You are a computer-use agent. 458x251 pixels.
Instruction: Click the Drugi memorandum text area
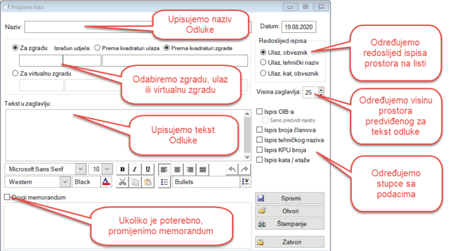click(x=128, y=225)
